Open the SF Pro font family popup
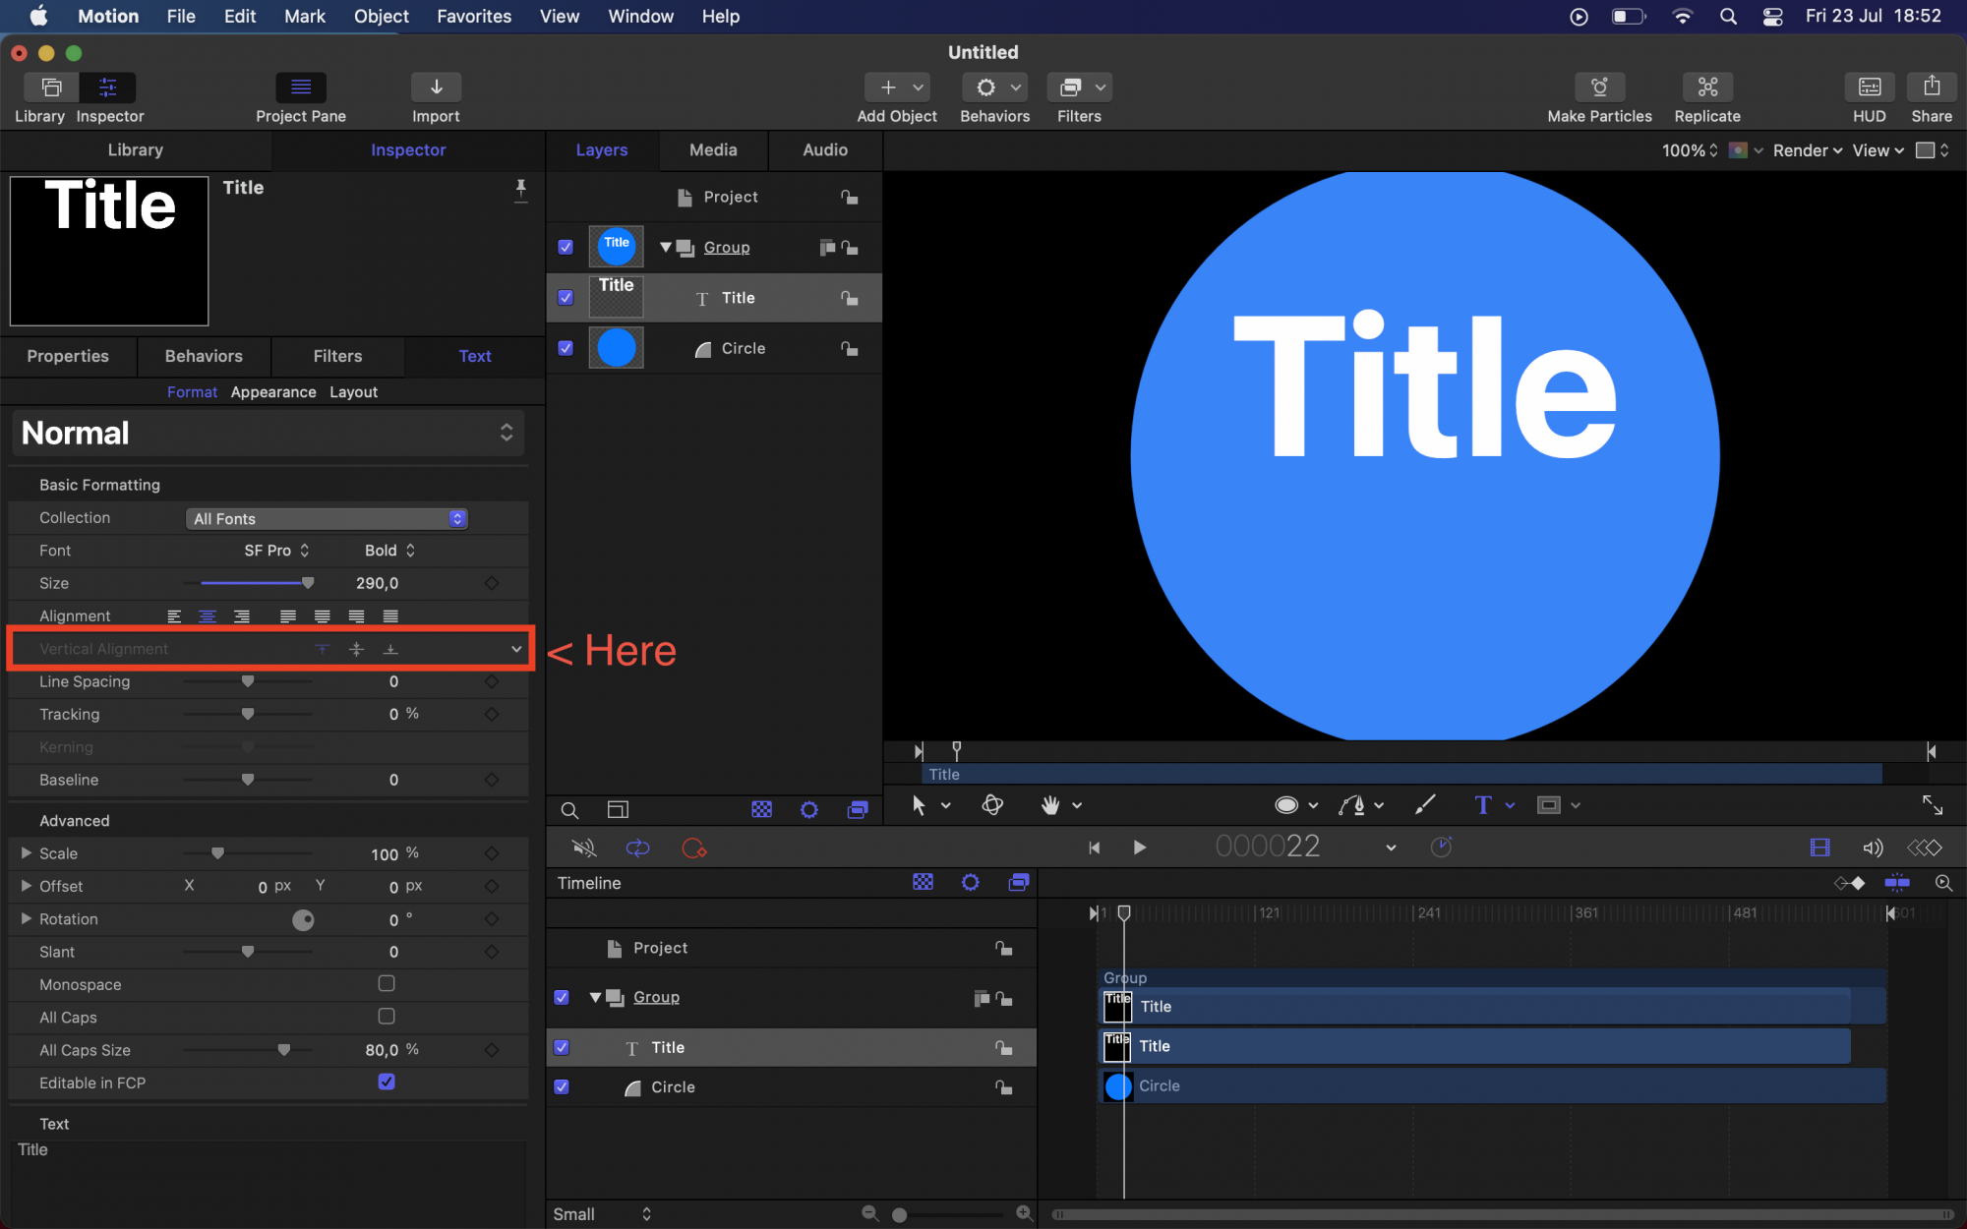Screen dimensions: 1967x1229 pyautogui.click(x=276, y=551)
